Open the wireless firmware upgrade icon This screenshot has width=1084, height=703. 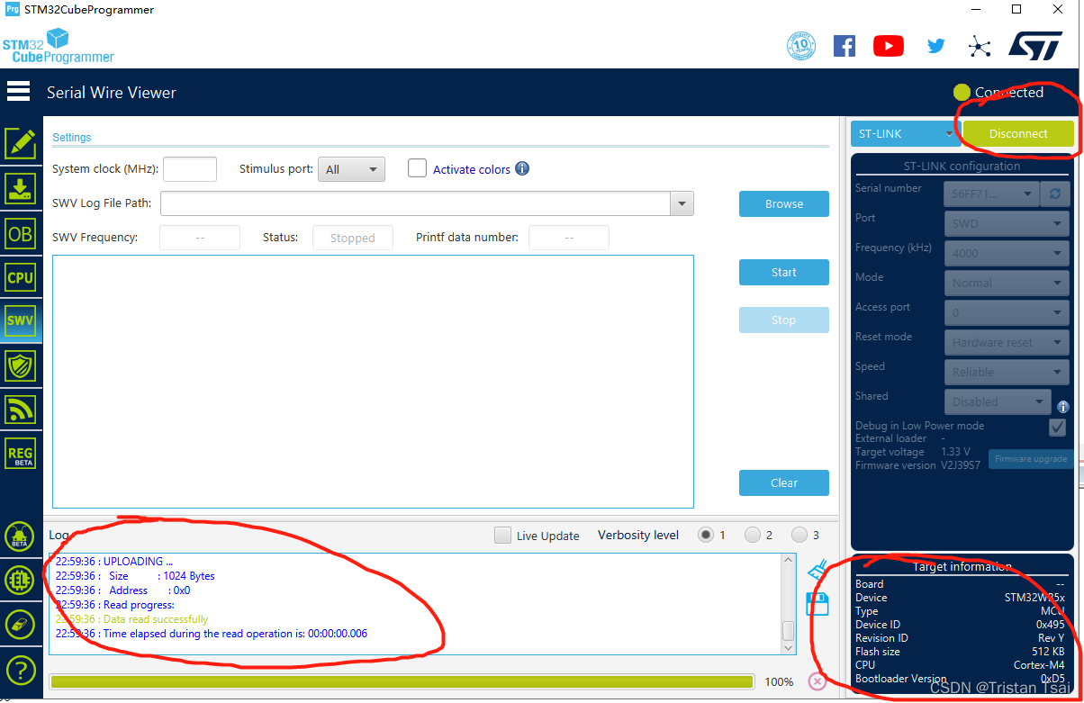[21, 410]
